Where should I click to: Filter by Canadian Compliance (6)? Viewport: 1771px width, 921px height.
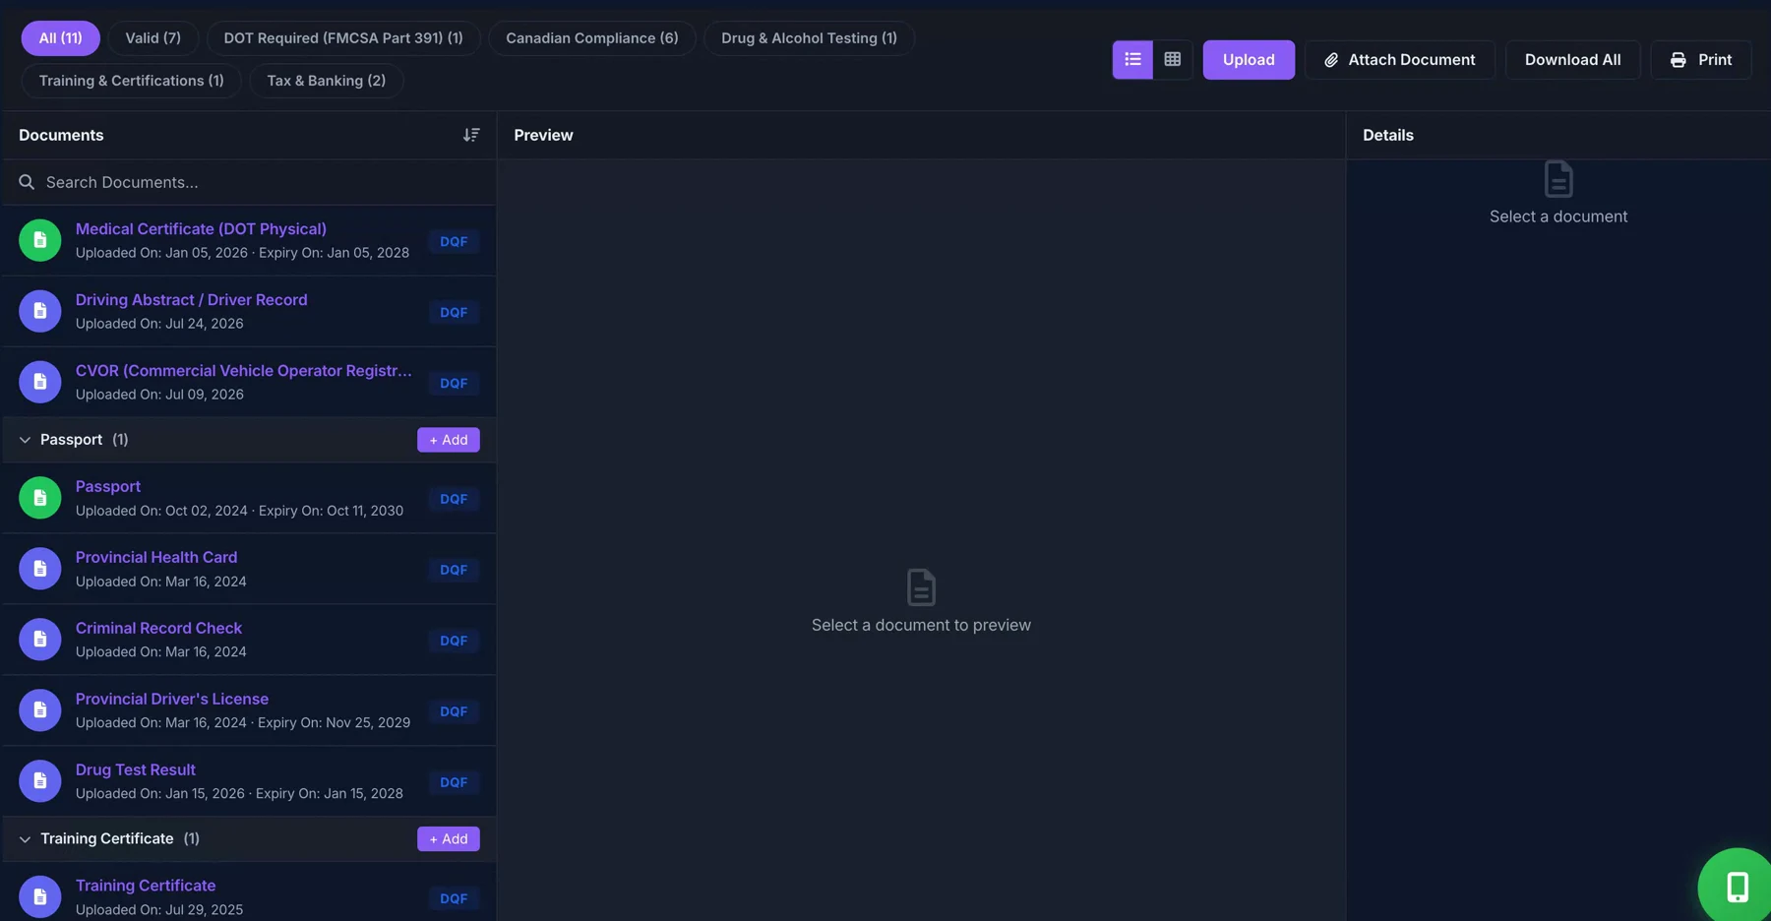[592, 38]
